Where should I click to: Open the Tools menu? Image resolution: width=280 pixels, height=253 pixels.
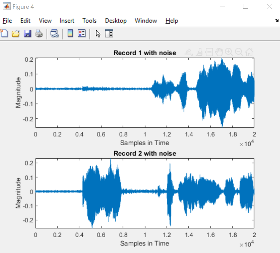point(89,21)
